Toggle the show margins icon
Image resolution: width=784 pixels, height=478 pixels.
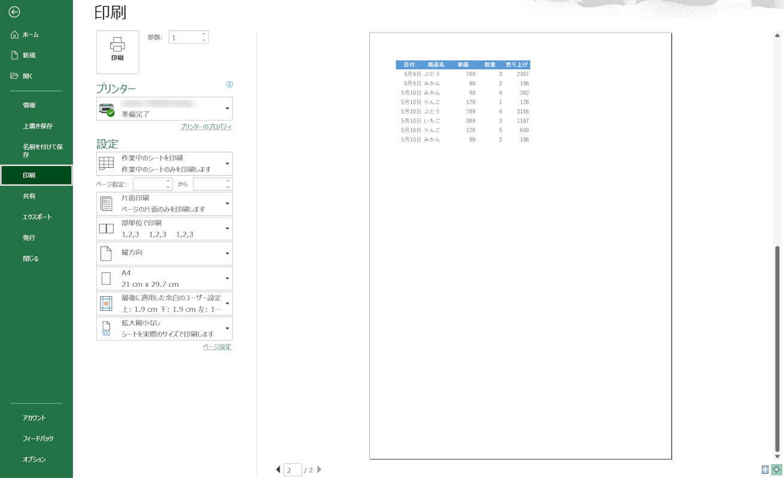click(x=765, y=470)
